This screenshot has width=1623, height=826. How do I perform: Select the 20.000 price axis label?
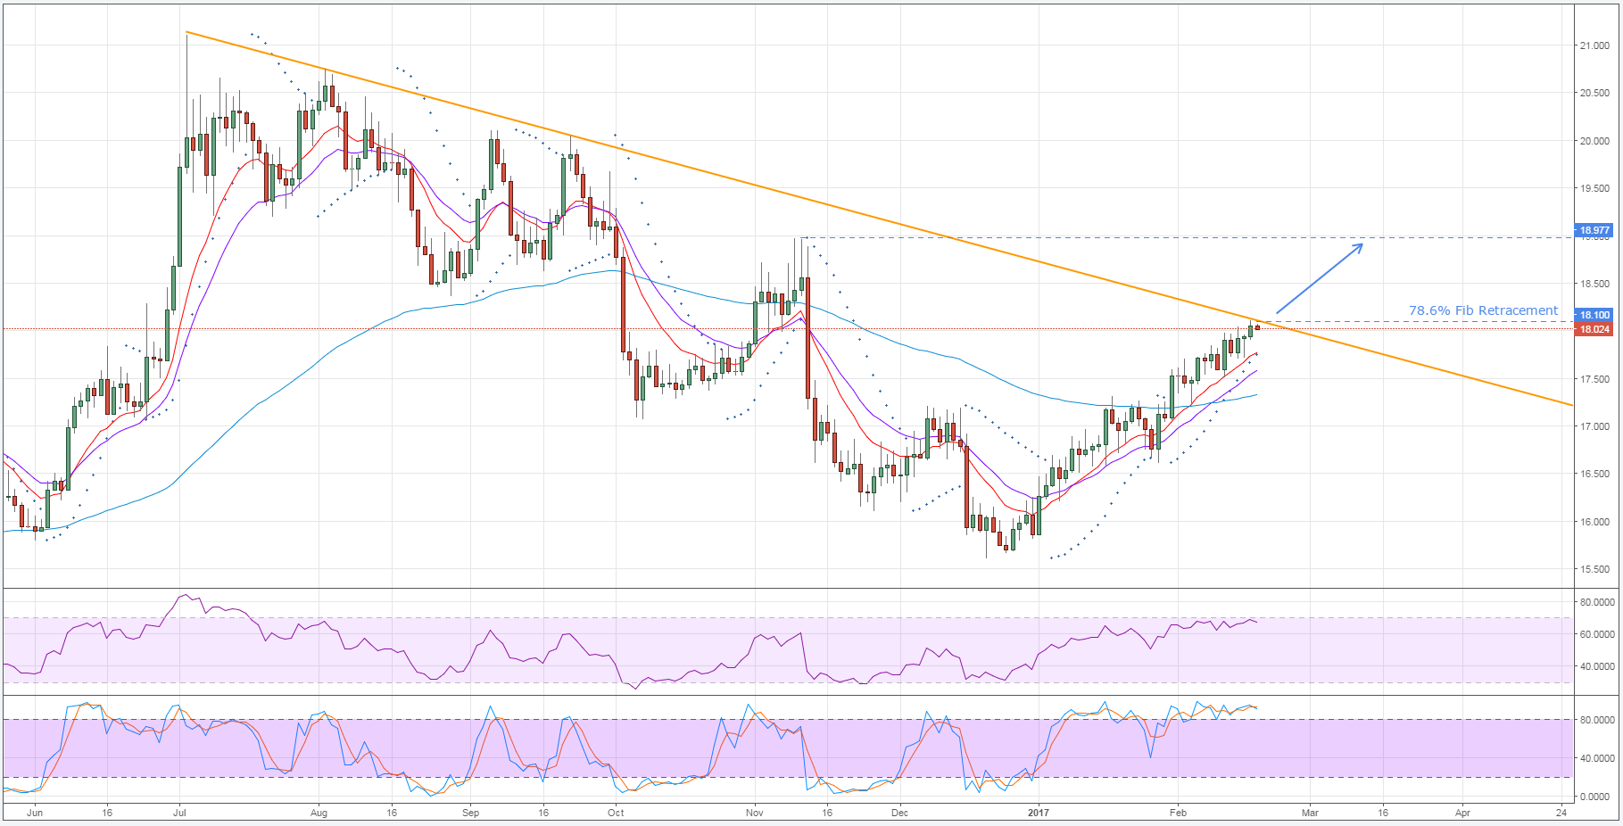pos(1594,141)
